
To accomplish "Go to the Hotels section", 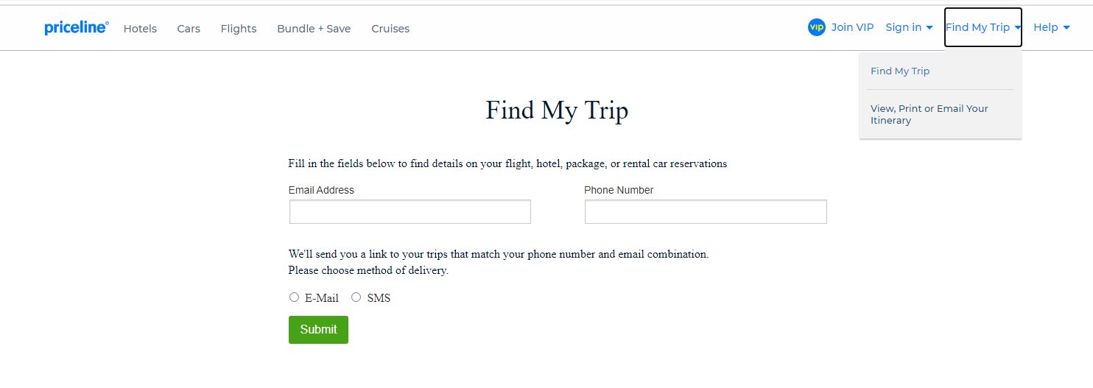I will click(140, 29).
